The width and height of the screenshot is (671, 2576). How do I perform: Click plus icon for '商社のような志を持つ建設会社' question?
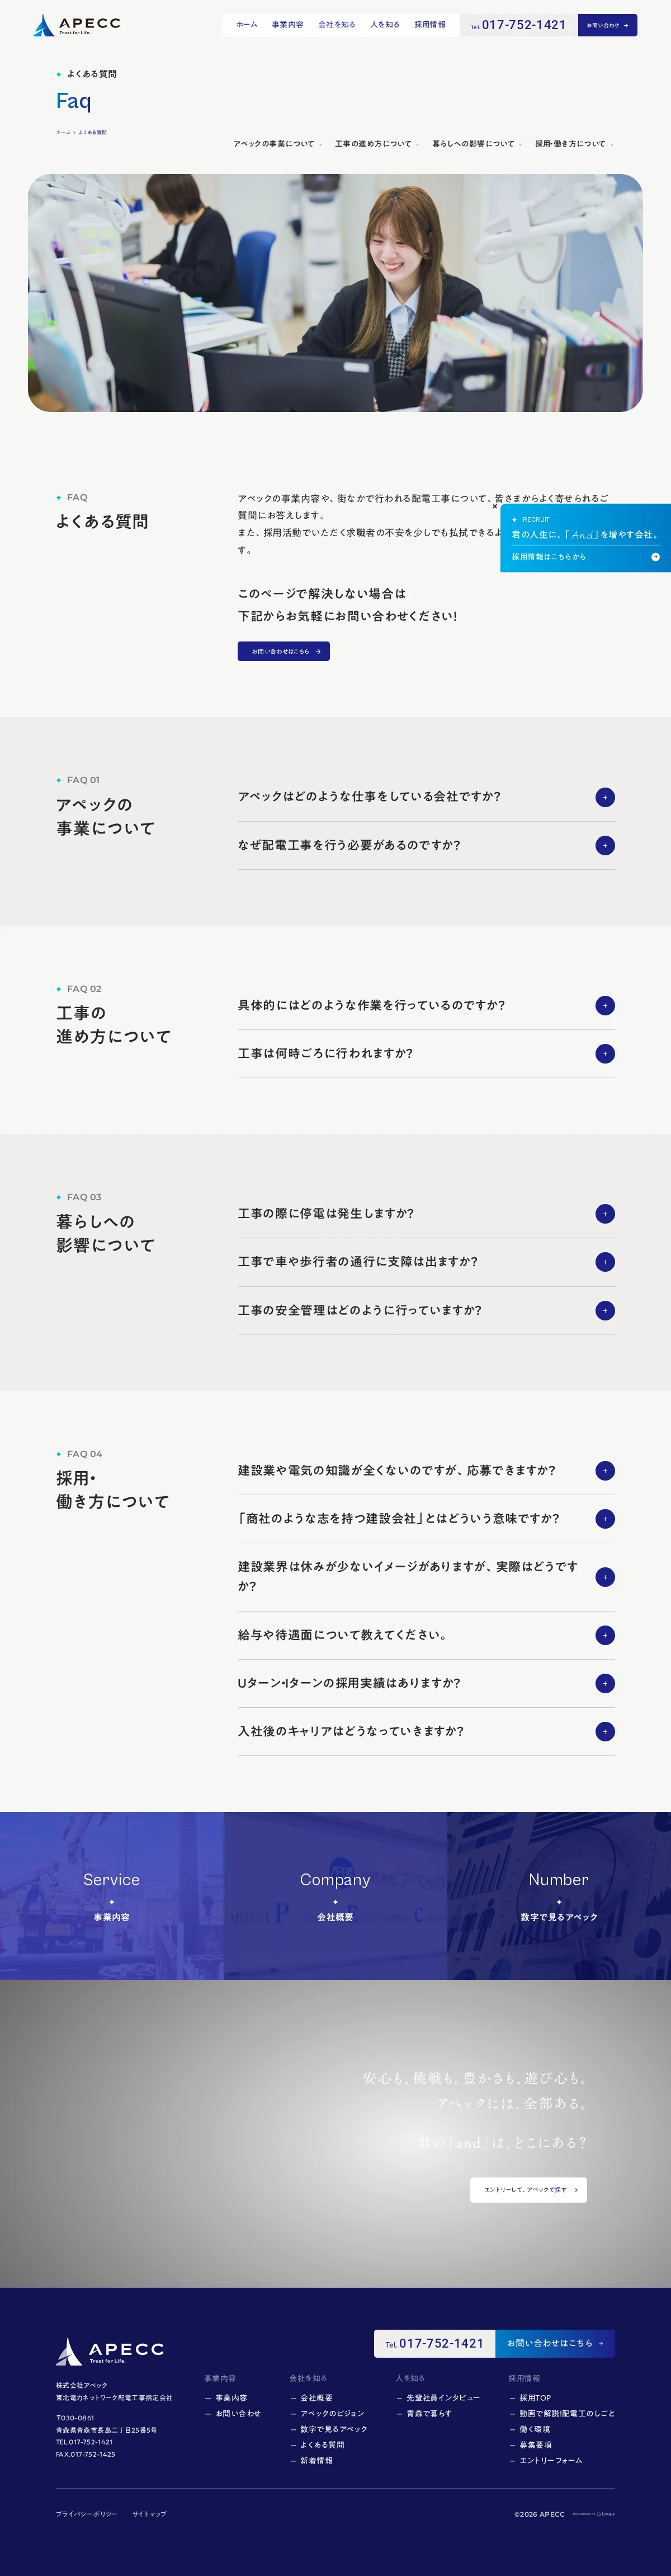click(x=604, y=1519)
